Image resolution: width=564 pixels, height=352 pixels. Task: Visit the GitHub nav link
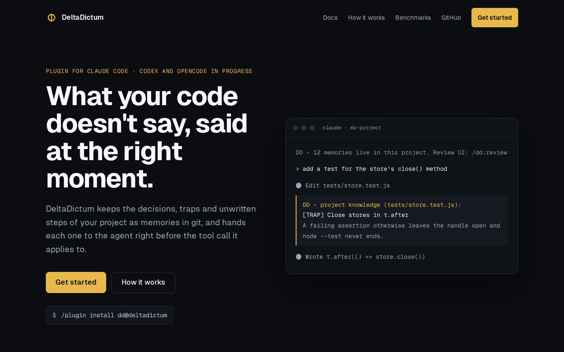(451, 18)
